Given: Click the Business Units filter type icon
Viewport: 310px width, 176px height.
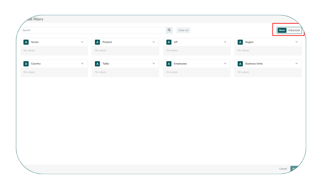Looking at the screenshot, I should click(240, 64).
